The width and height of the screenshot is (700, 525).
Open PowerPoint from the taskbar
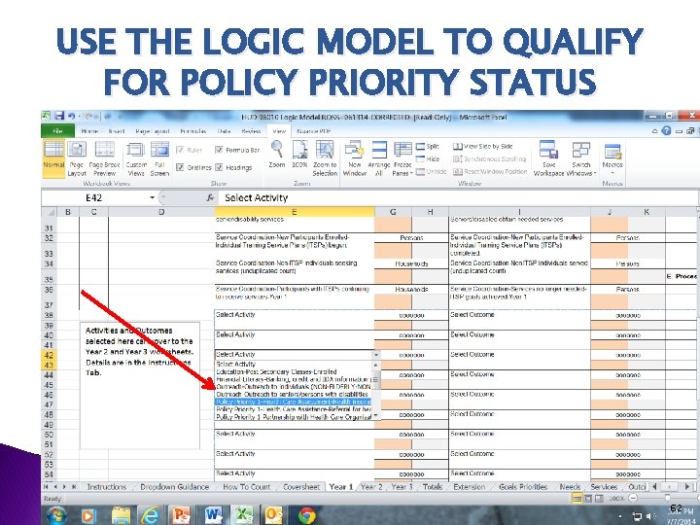(181, 516)
